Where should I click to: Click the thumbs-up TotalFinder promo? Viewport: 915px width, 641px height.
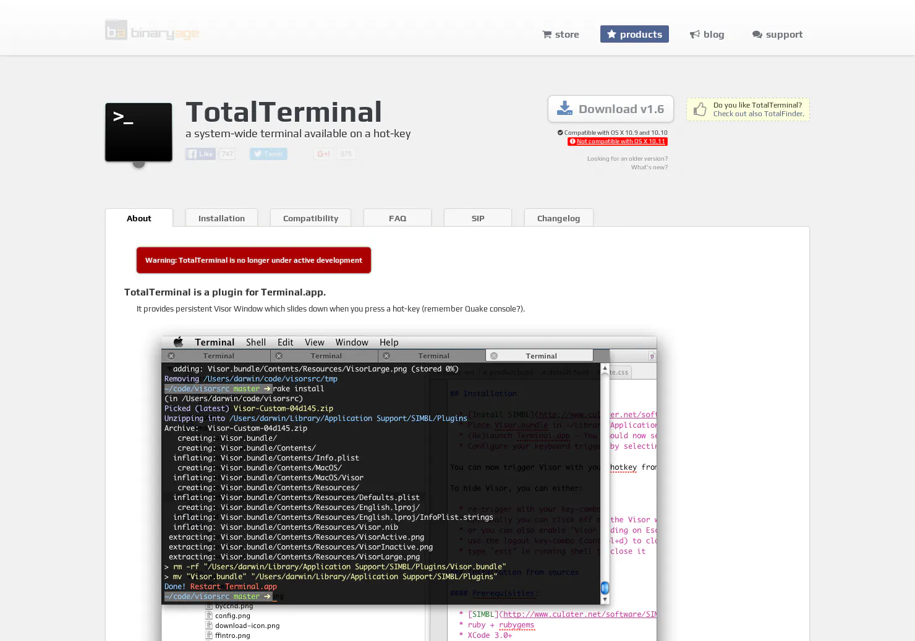point(748,109)
